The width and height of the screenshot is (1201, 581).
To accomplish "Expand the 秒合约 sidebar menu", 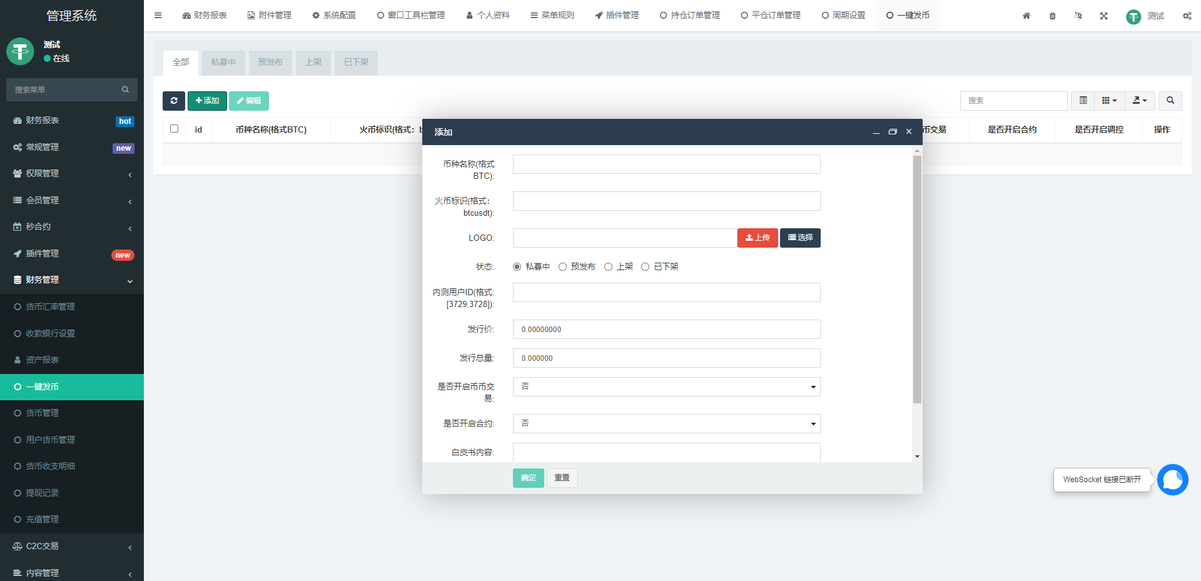I will coord(72,226).
